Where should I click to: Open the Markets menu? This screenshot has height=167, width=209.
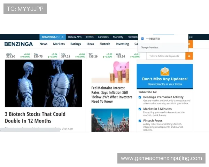click(x=59, y=44)
